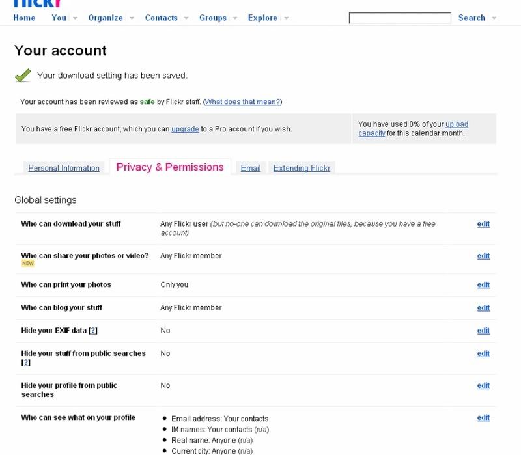The width and height of the screenshot is (521, 455).
Task: Expand the Organize dropdown arrow
Action: pyautogui.click(x=132, y=18)
